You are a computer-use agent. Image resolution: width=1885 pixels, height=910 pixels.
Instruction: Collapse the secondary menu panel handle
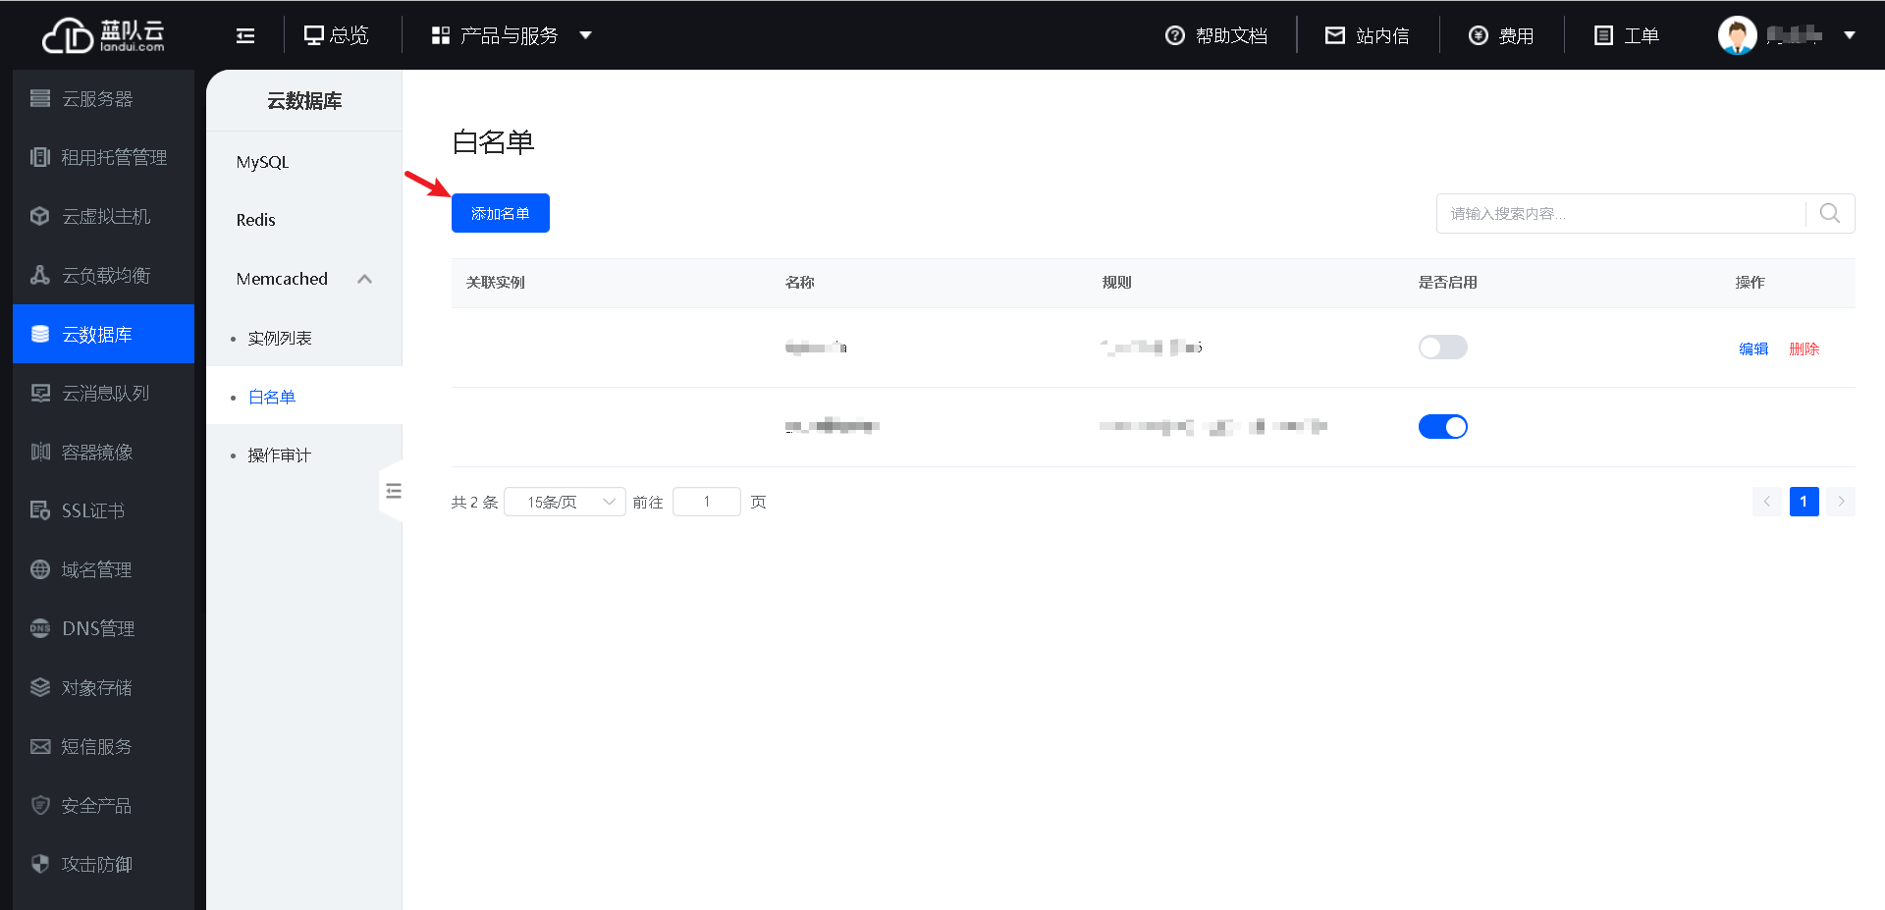(x=393, y=491)
